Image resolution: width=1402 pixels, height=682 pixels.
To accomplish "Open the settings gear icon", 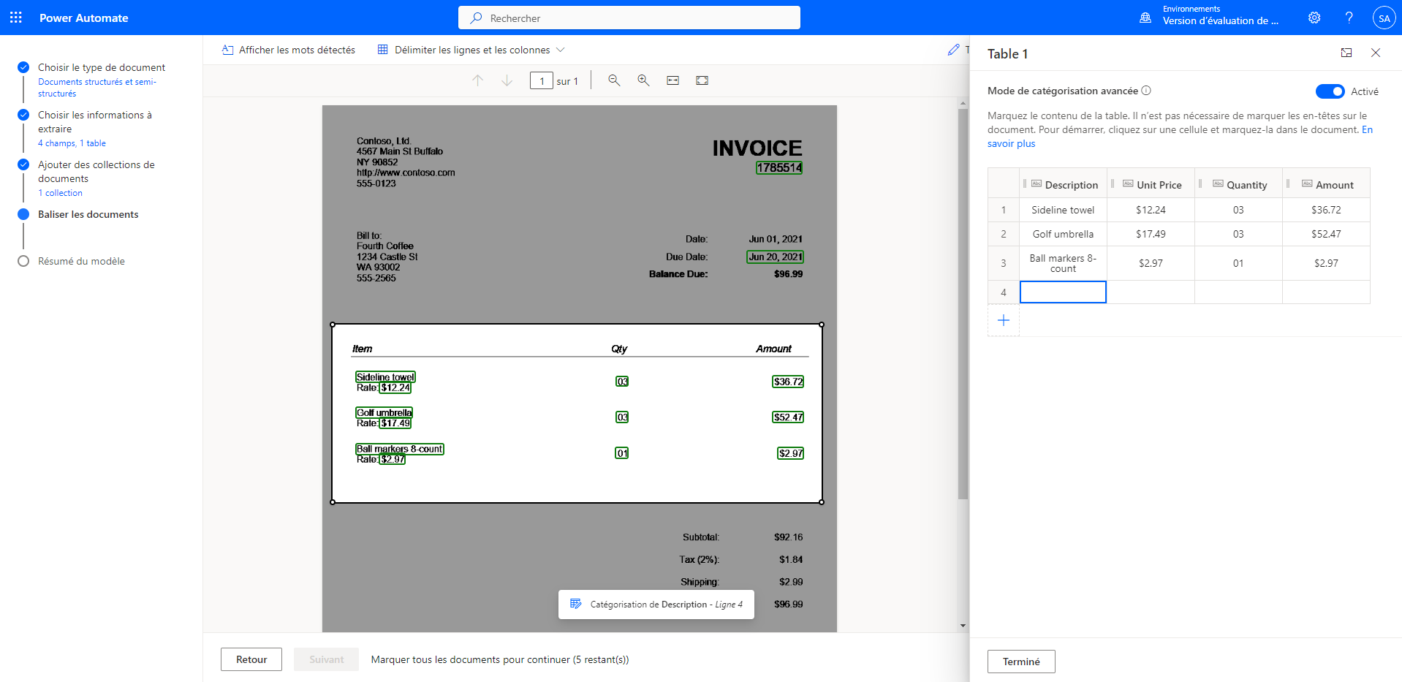I will 1314,18.
